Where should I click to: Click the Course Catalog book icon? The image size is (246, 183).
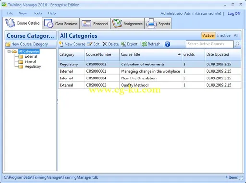[10, 23]
